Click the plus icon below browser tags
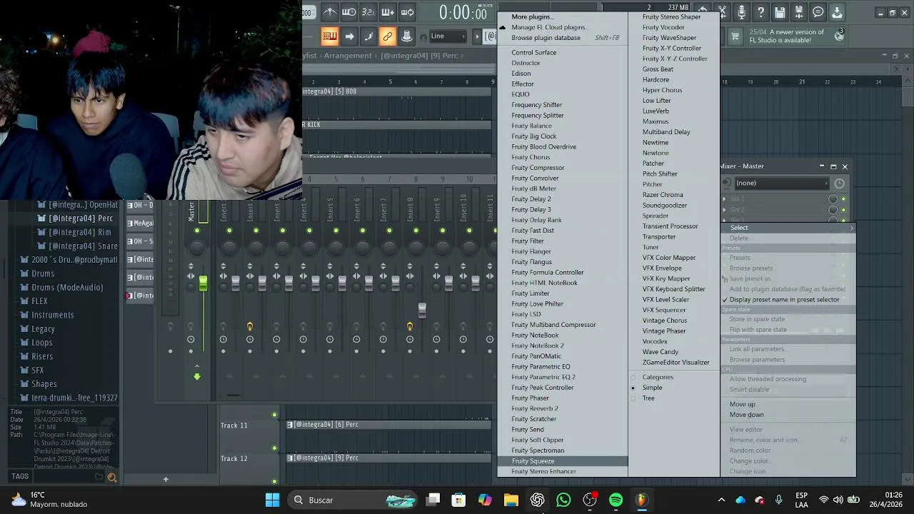Viewport: 914px width, 514px height. coord(166,479)
